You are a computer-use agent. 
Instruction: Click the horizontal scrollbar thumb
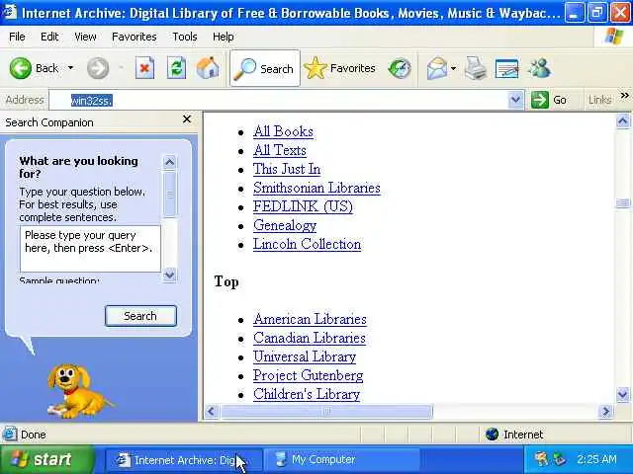pyautogui.click(x=326, y=412)
